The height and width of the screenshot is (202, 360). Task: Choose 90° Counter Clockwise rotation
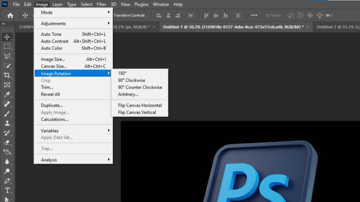pyautogui.click(x=140, y=87)
